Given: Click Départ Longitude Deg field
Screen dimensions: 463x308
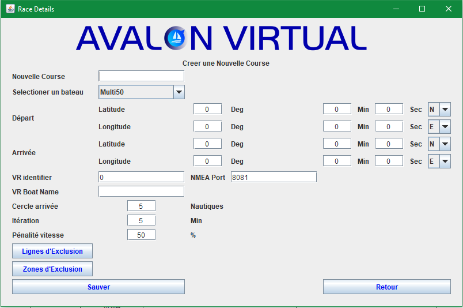Looking at the screenshot, I should [207, 126].
